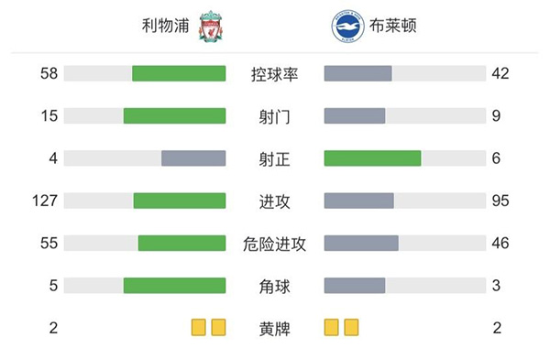Click Brighton's green shots-on-target bar
Screen dimensions: 550x348
pyautogui.click(x=372, y=158)
